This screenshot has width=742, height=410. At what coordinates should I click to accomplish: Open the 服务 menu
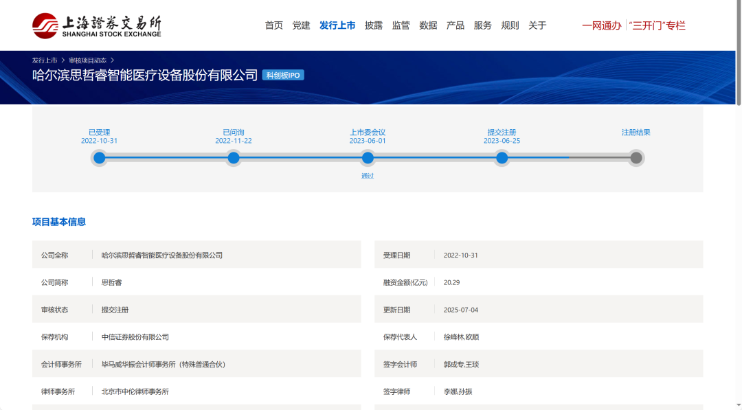483,25
